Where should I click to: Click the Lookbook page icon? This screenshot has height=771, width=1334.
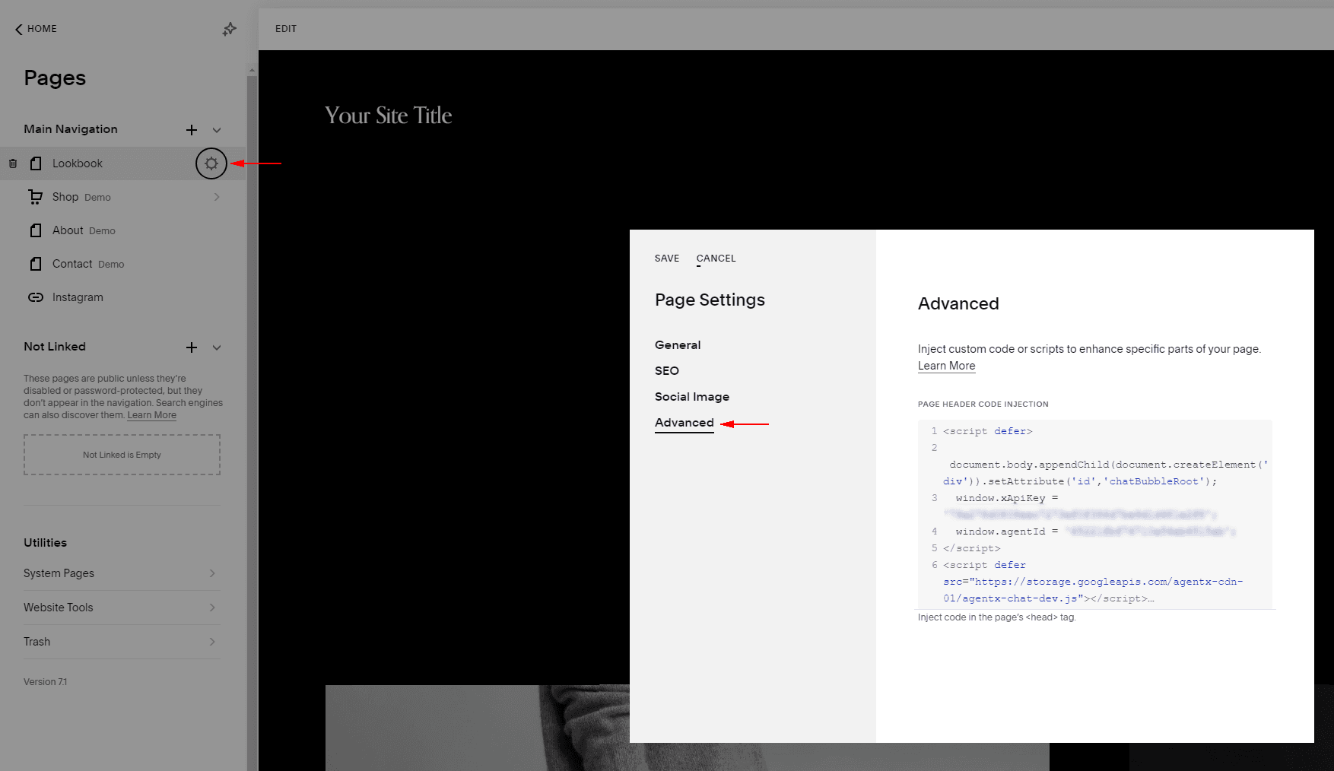click(x=36, y=163)
